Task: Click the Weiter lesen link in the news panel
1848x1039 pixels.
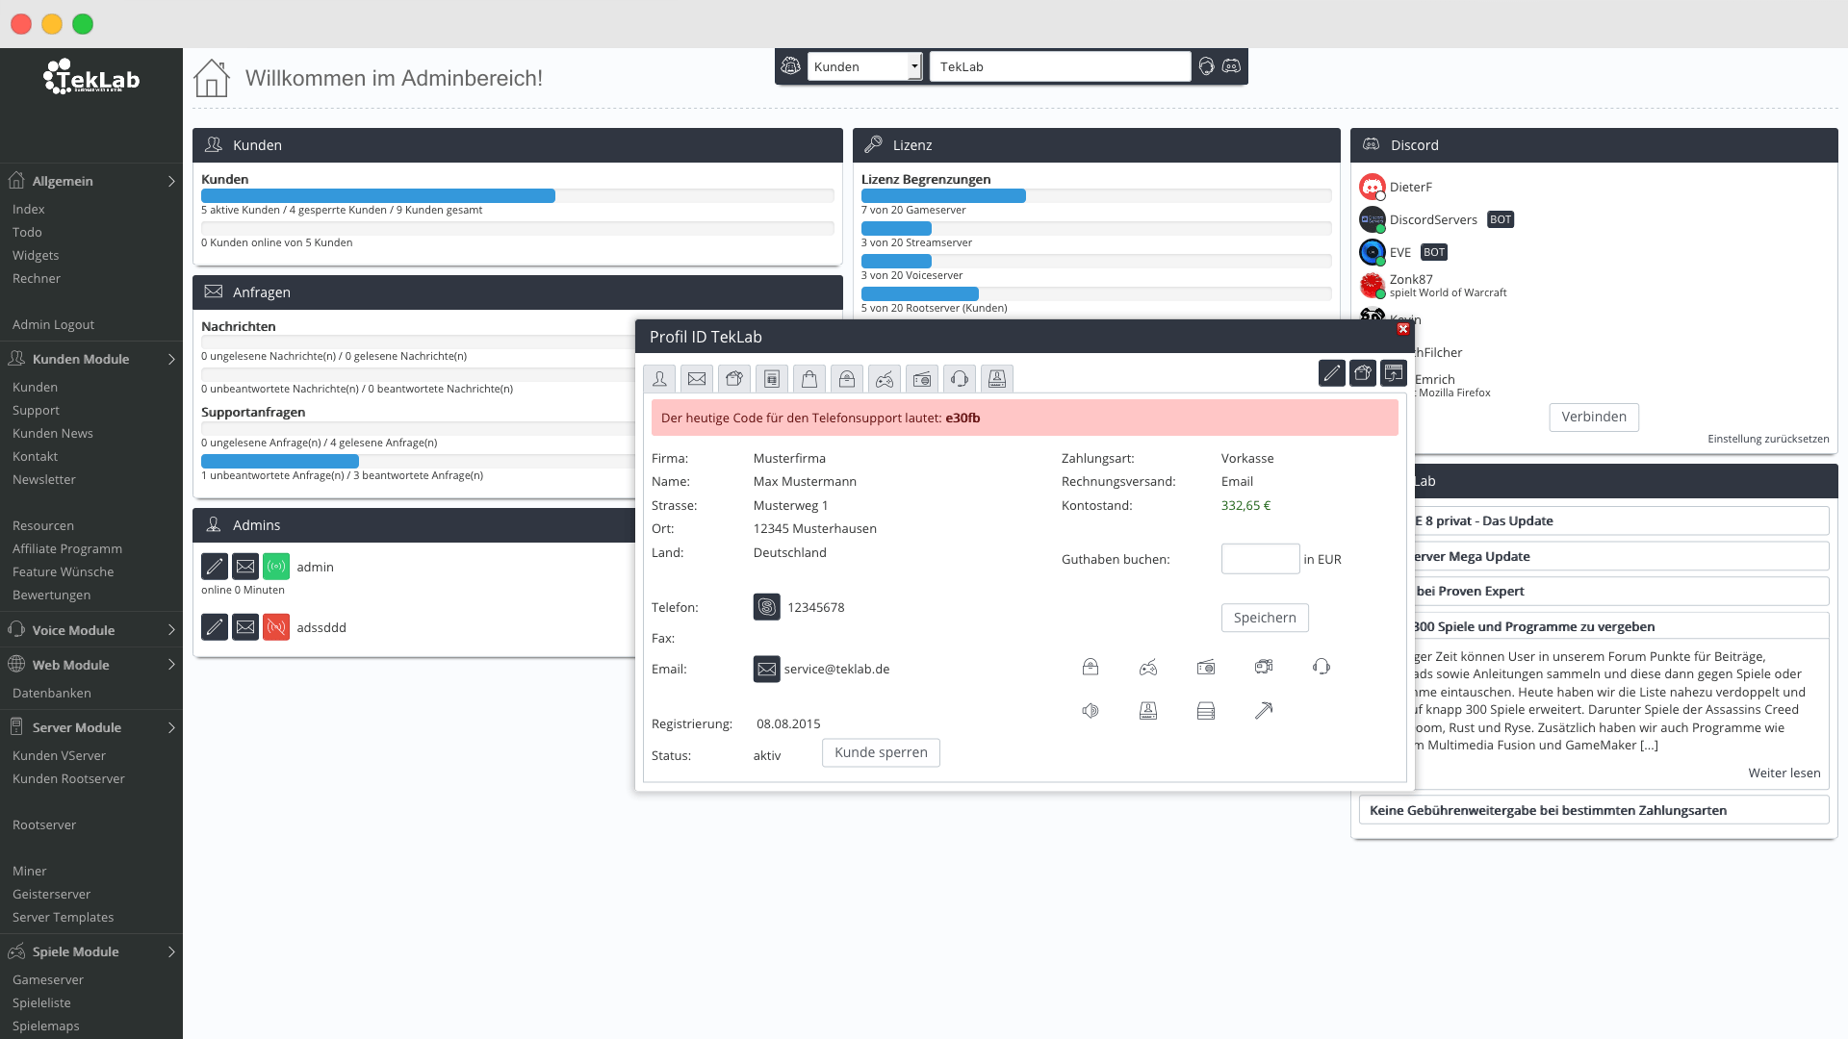Action: [1784, 773]
